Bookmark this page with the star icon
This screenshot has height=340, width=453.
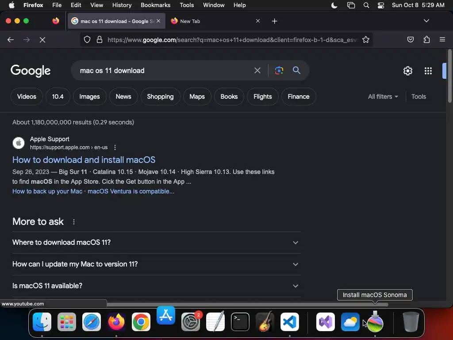point(366,39)
